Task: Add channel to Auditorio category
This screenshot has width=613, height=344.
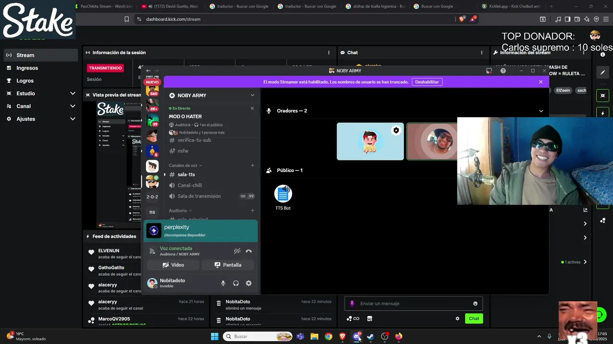Action: point(252,210)
